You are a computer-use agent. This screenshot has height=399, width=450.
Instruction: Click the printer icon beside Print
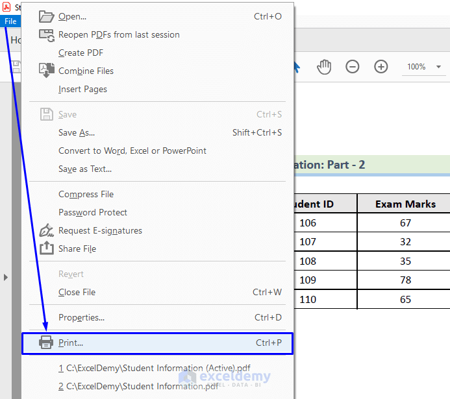coord(46,343)
